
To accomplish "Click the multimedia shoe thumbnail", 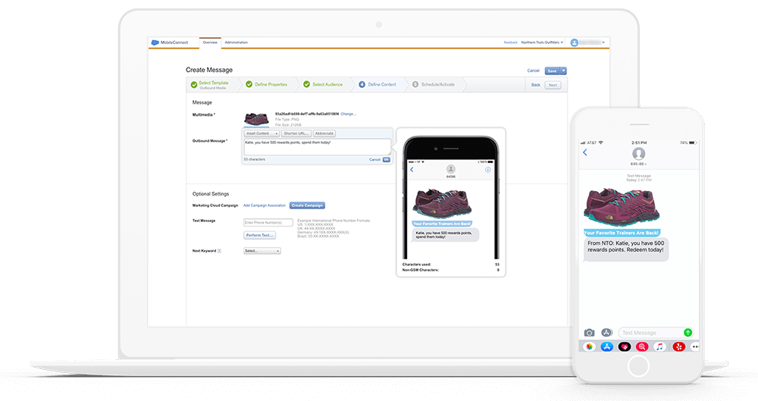I will 256,118.
